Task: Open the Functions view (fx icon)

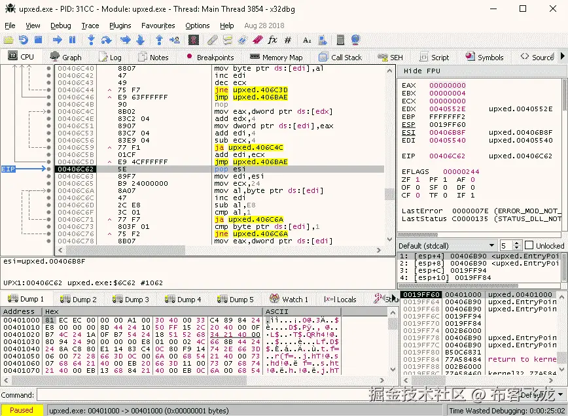Action: pyautogui.click(x=272, y=40)
